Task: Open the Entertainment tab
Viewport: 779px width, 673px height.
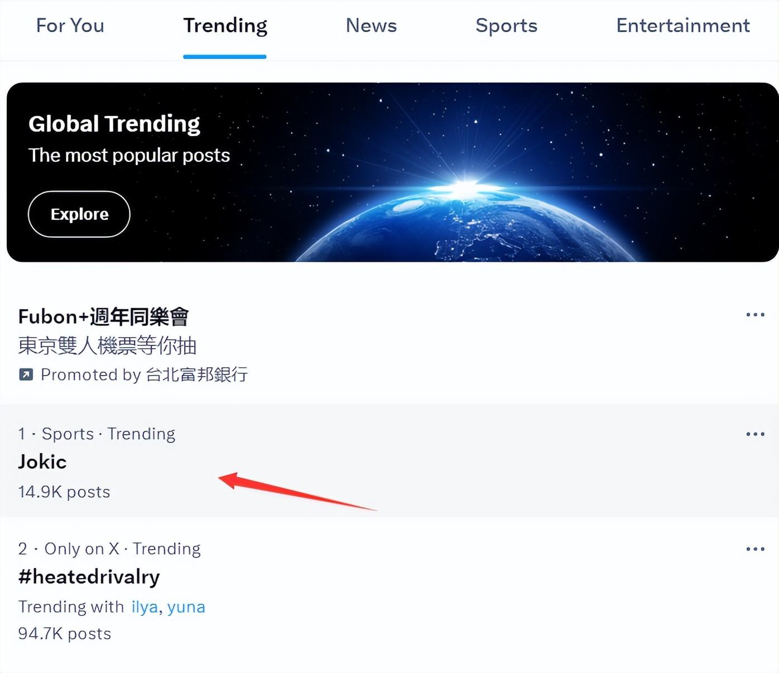Action: pyautogui.click(x=682, y=26)
